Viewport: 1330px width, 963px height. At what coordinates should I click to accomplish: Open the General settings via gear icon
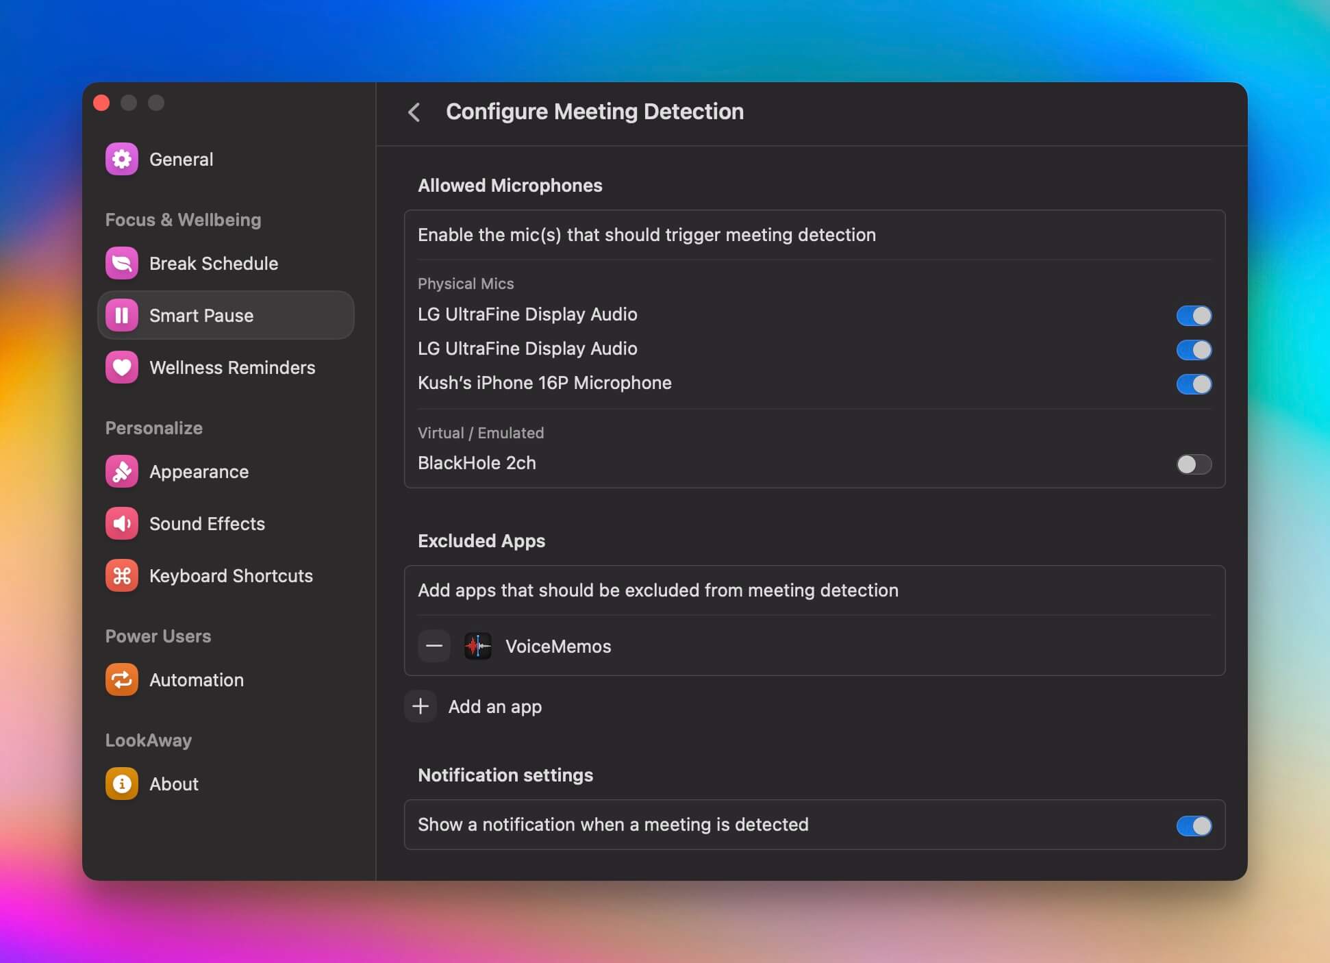point(121,159)
